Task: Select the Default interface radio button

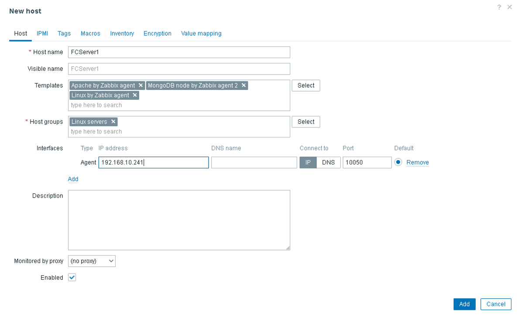Action: point(398,162)
